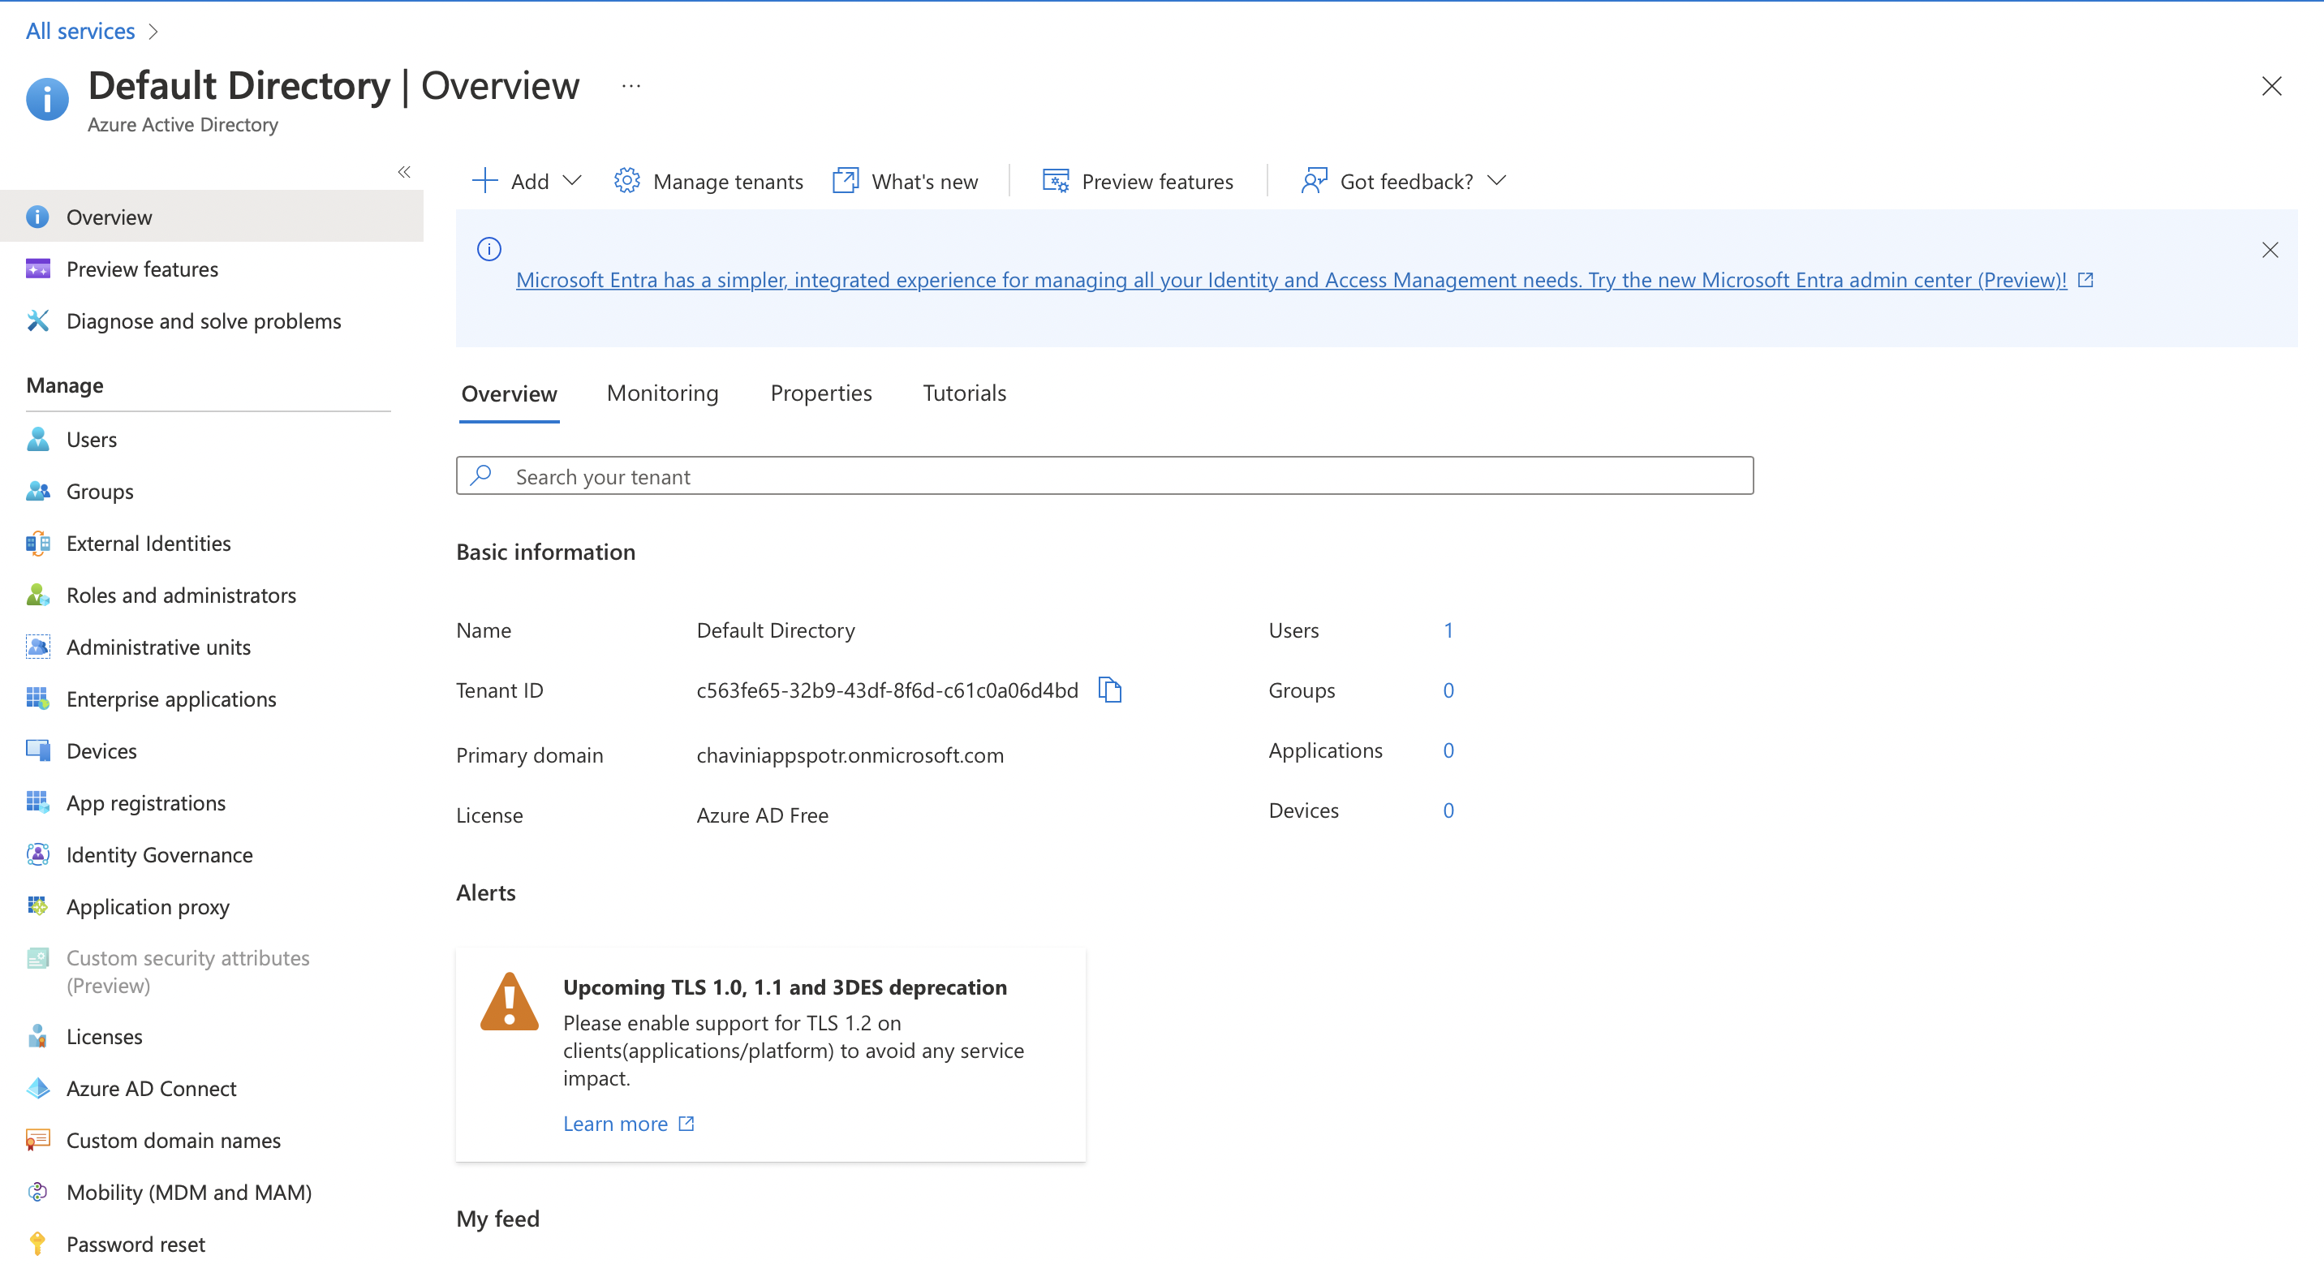Screen dimensions: 2324x1264
Task: Click the Custom domain names icon
Action: pyautogui.click(x=38, y=1141)
